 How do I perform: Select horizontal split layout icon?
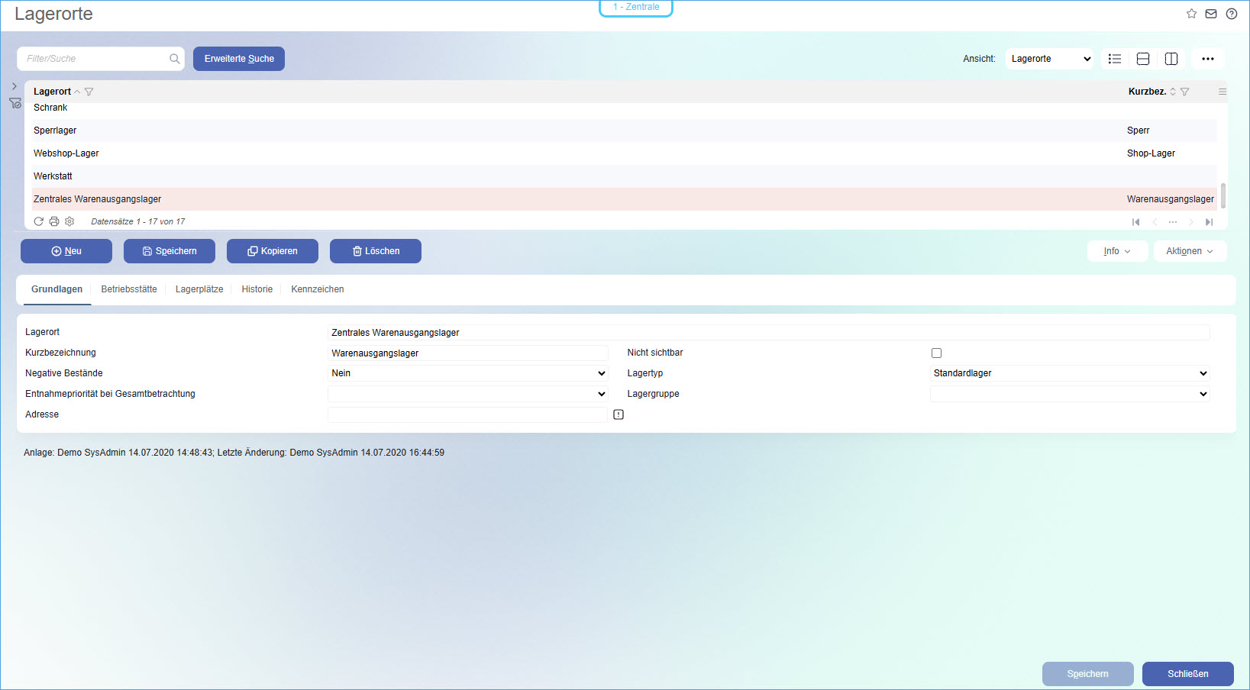click(1143, 59)
